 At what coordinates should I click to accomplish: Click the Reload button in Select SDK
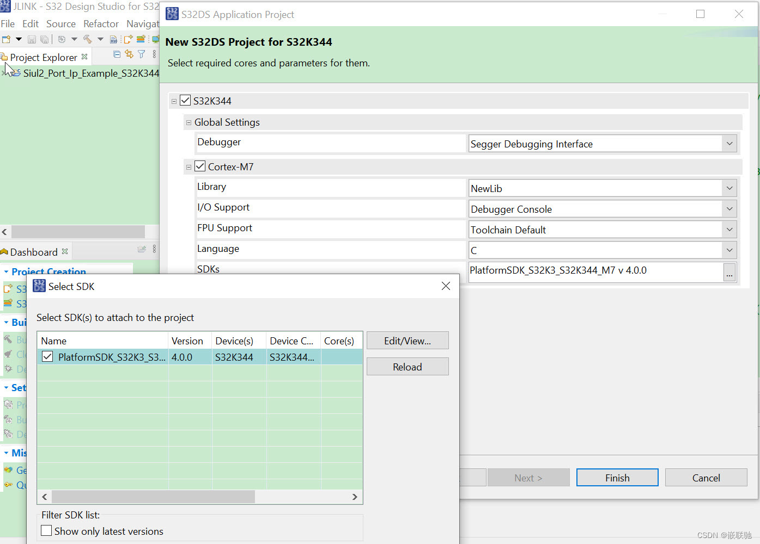tap(408, 367)
